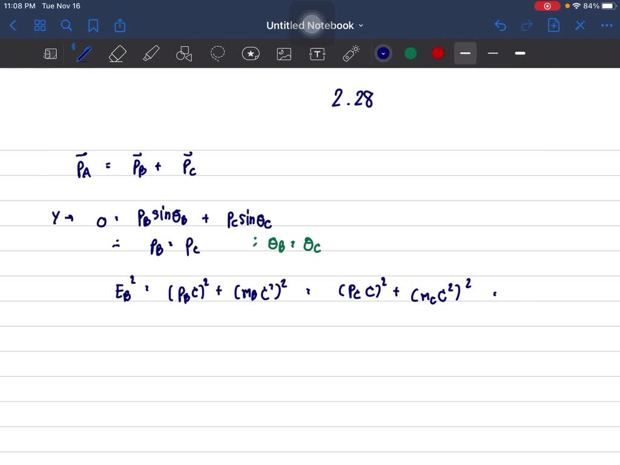
Task: Activate the laser pointer tool
Action: pos(350,53)
